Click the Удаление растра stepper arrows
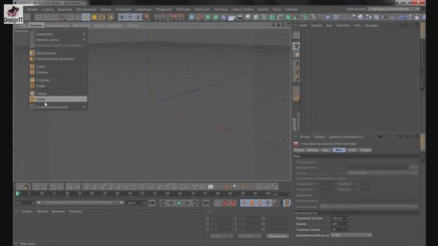Screen dimensions: 438x246 [x=348, y=219]
